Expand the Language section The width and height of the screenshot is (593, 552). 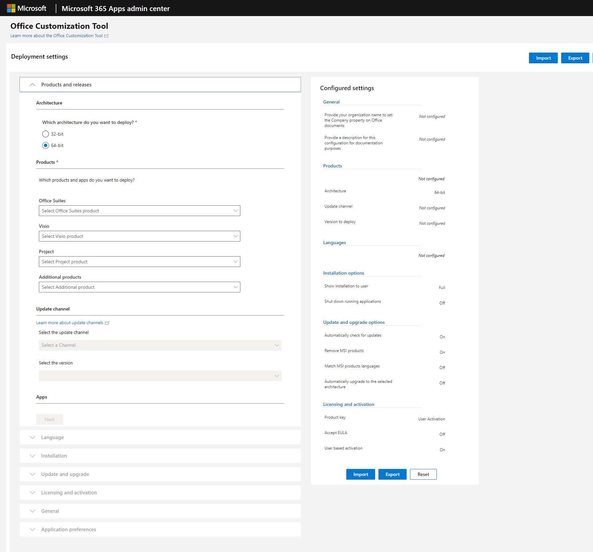coord(160,437)
